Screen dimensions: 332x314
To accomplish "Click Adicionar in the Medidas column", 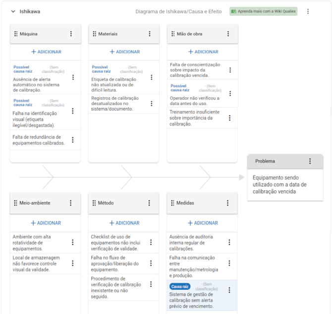I will click(203, 223).
